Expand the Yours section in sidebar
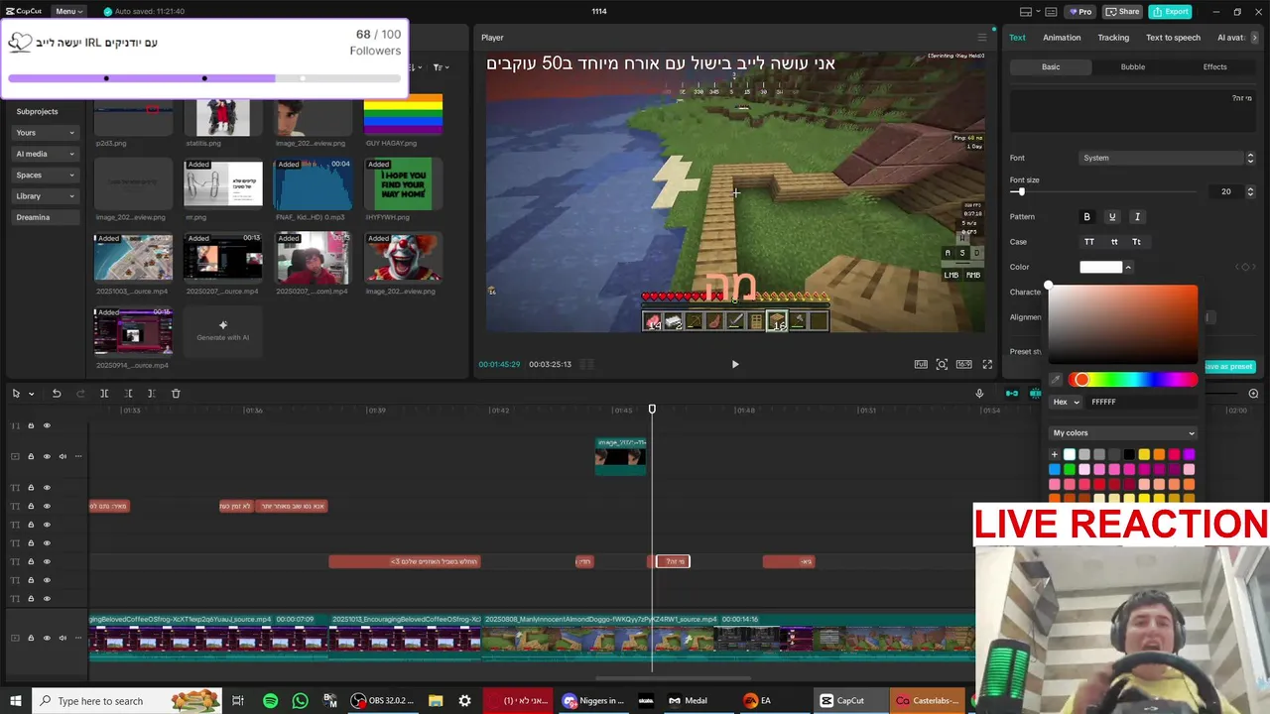 [x=46, y=133]
